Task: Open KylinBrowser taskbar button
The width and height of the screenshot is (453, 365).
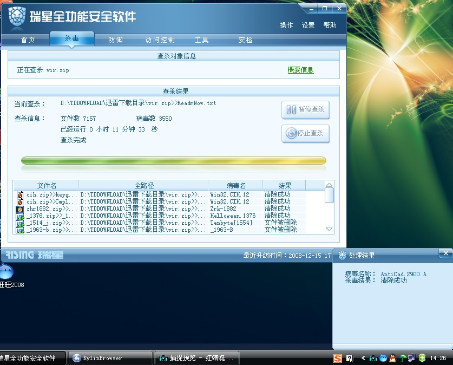Action: 110,358
